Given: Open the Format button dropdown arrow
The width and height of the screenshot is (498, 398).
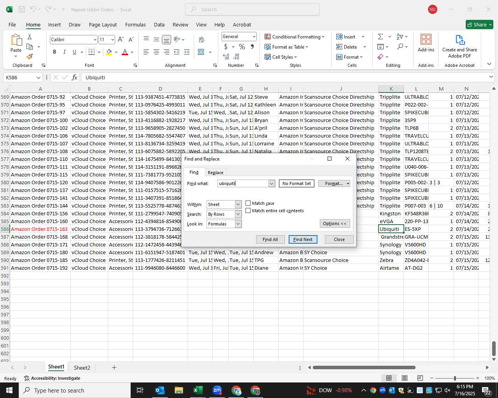Looking at the screenshot, I should 348,183.
